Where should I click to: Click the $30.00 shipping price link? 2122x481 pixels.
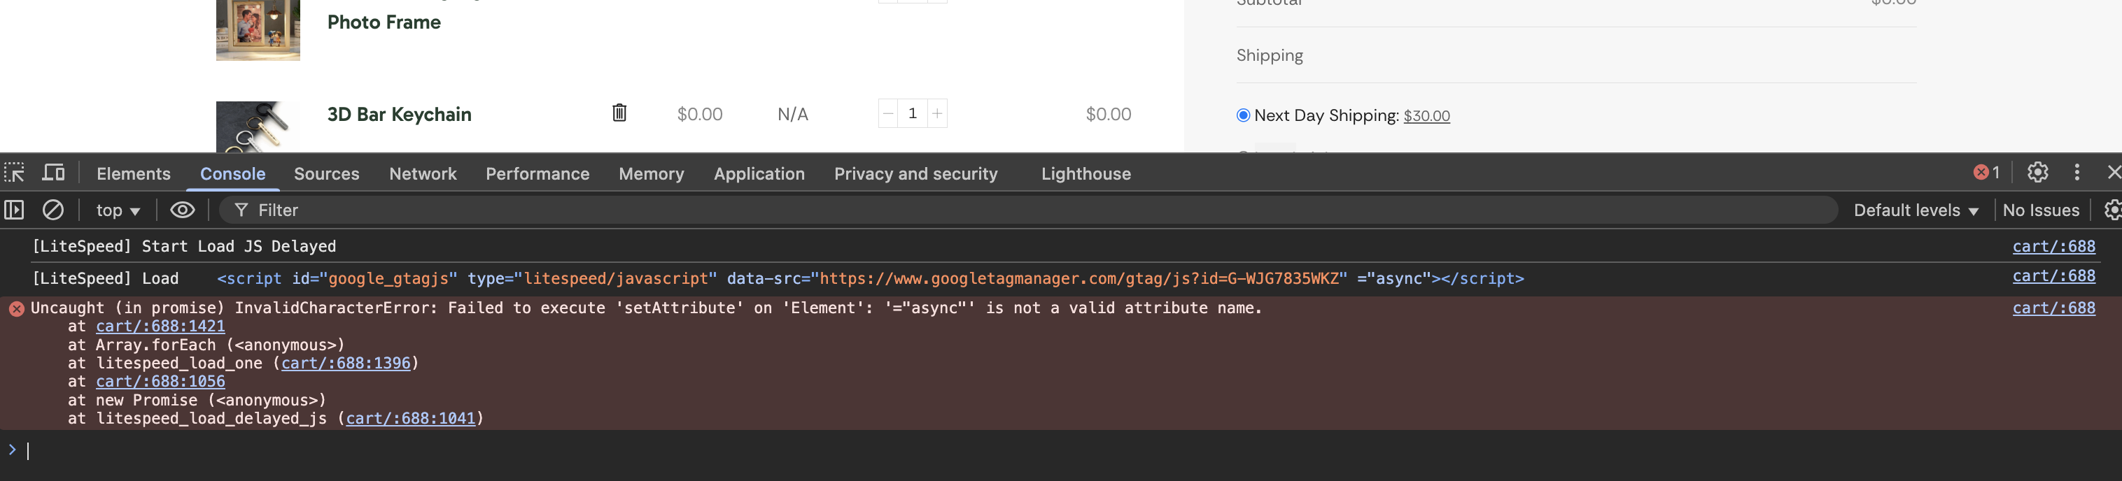(1427, 116)
